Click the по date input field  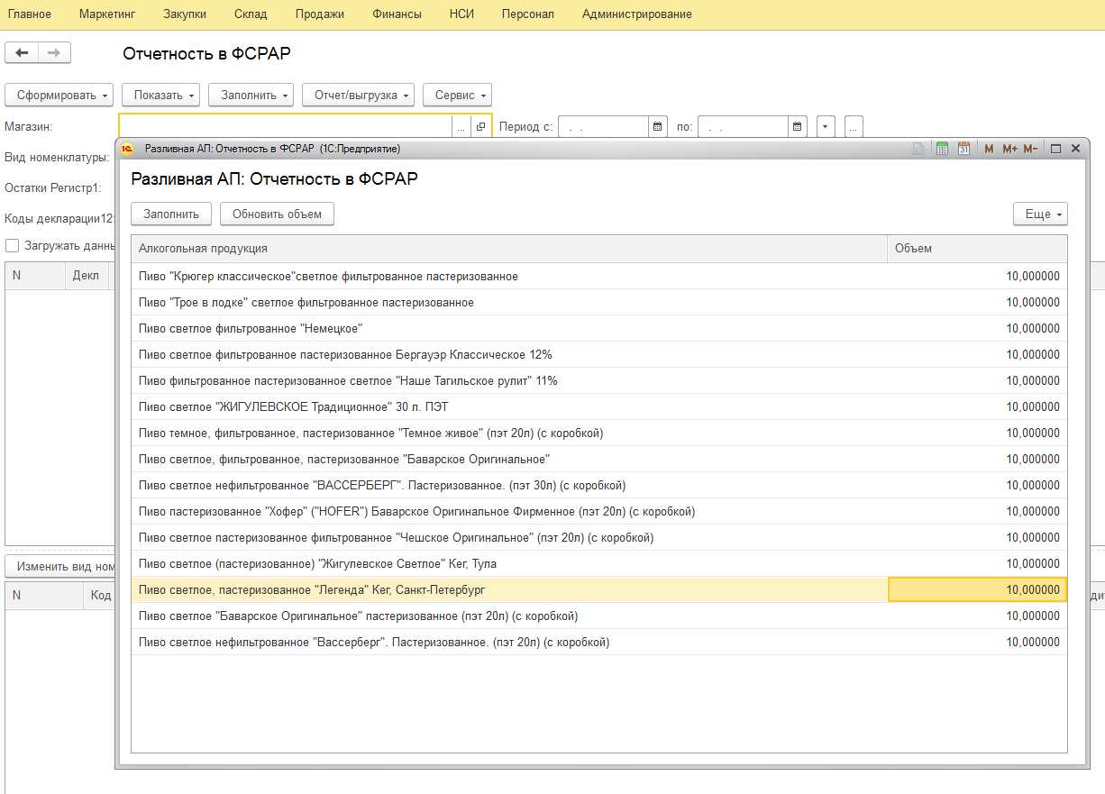coord(743,127)
